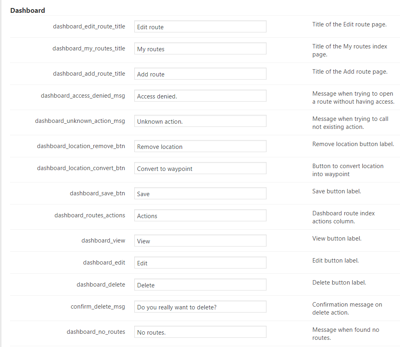The width and height of the screenshot is (402, 347).
Task: Focus the 'My routes' text field
Action: [x=200, y=49]
